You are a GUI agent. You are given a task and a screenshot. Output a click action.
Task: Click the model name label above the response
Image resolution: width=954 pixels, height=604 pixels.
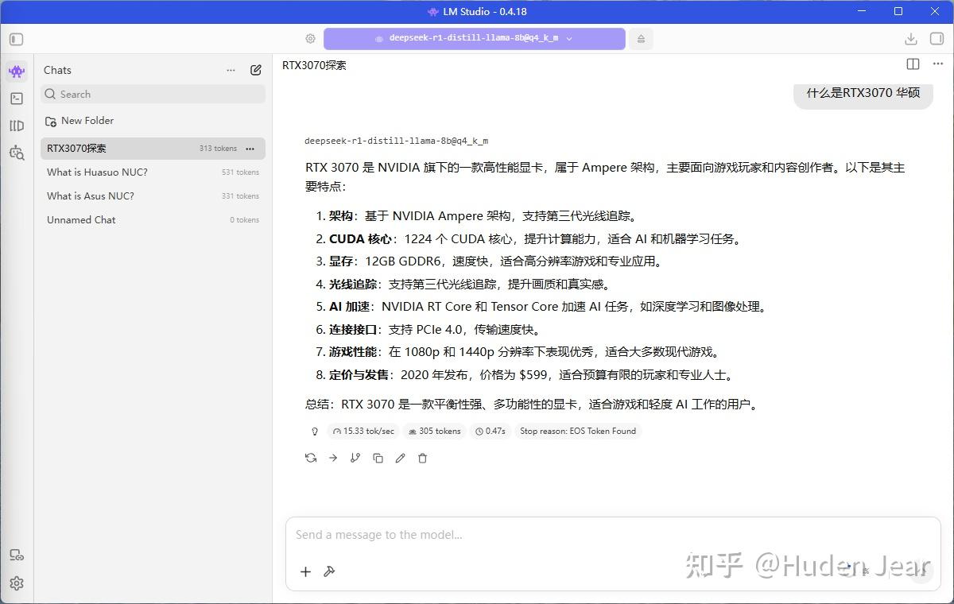[x=396, y=141]
